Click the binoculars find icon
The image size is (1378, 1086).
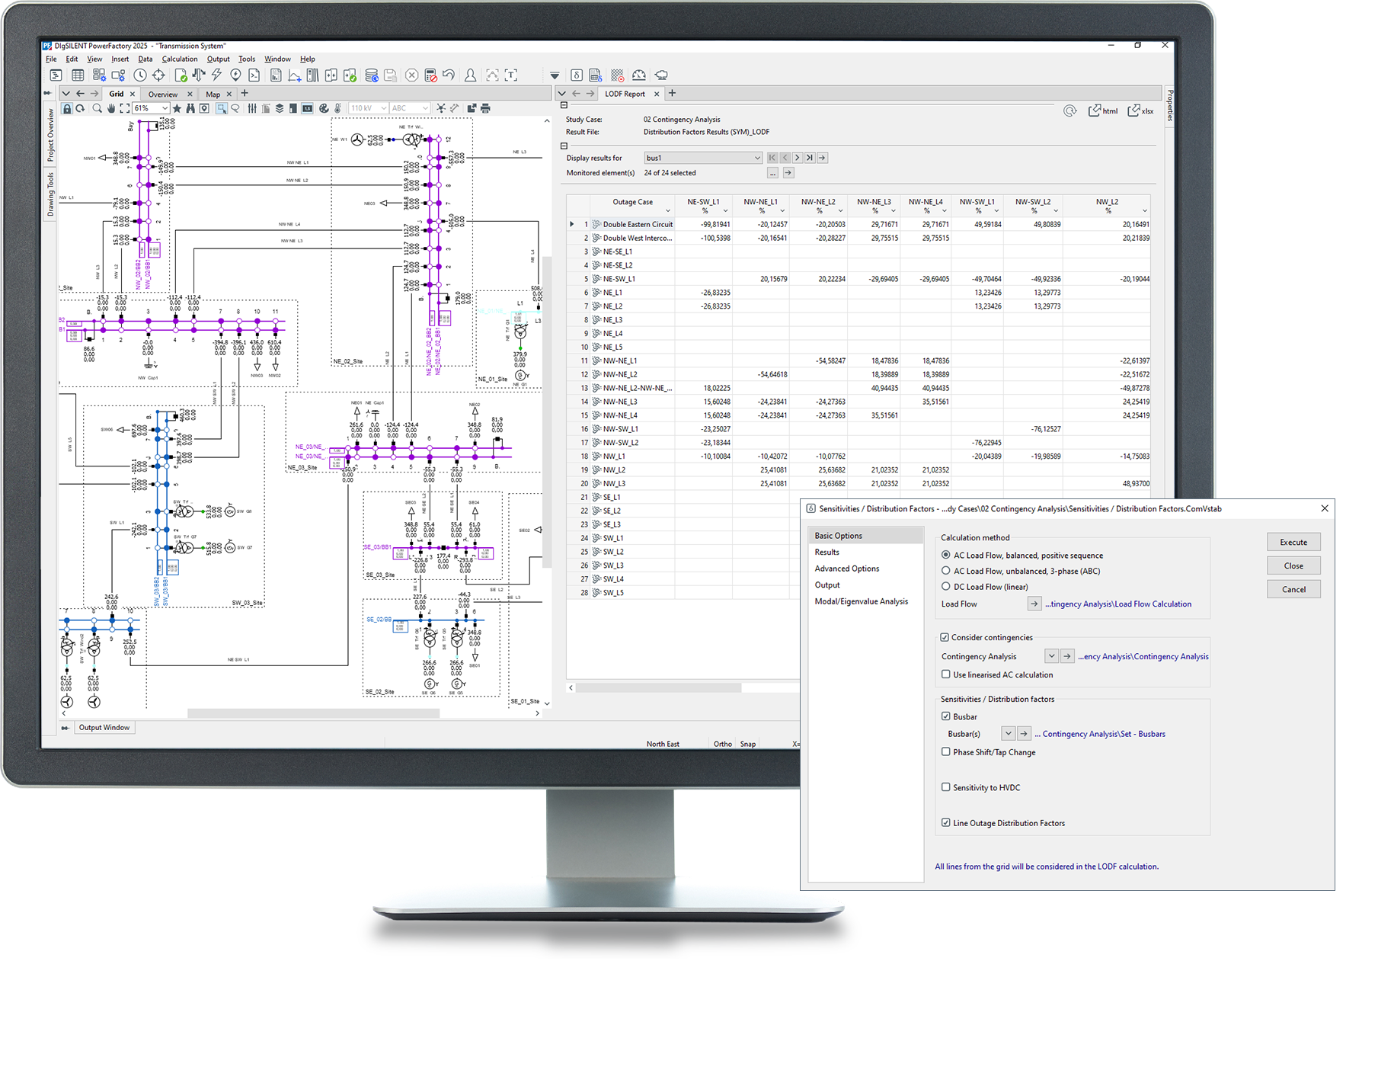pyautogui.click(x=190, y=108)
